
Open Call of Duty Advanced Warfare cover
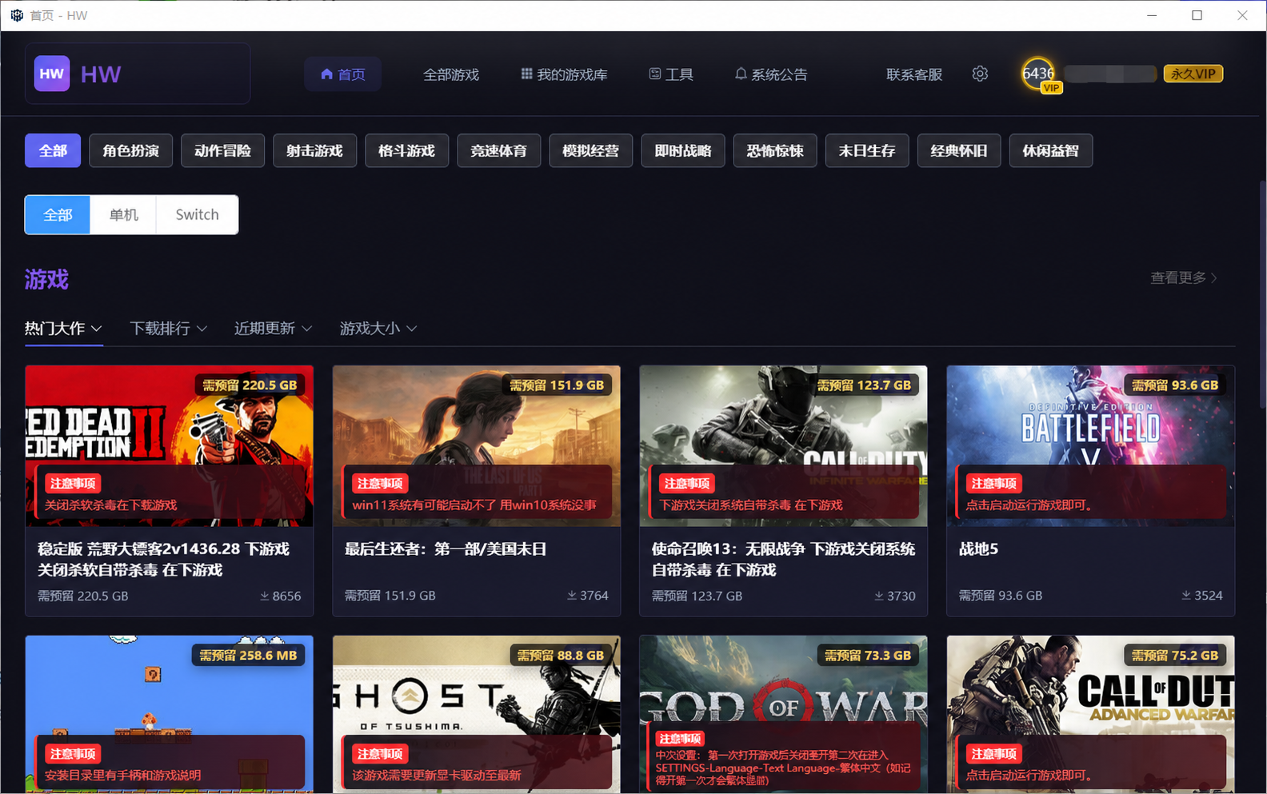(x=1091, y=714)
